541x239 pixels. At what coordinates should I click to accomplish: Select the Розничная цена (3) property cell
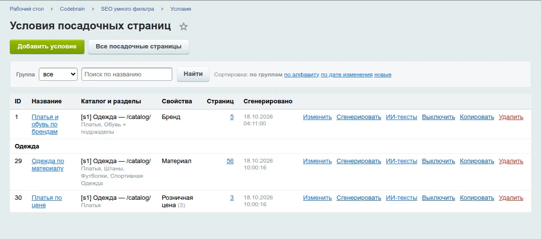click(x=177, y=201)
